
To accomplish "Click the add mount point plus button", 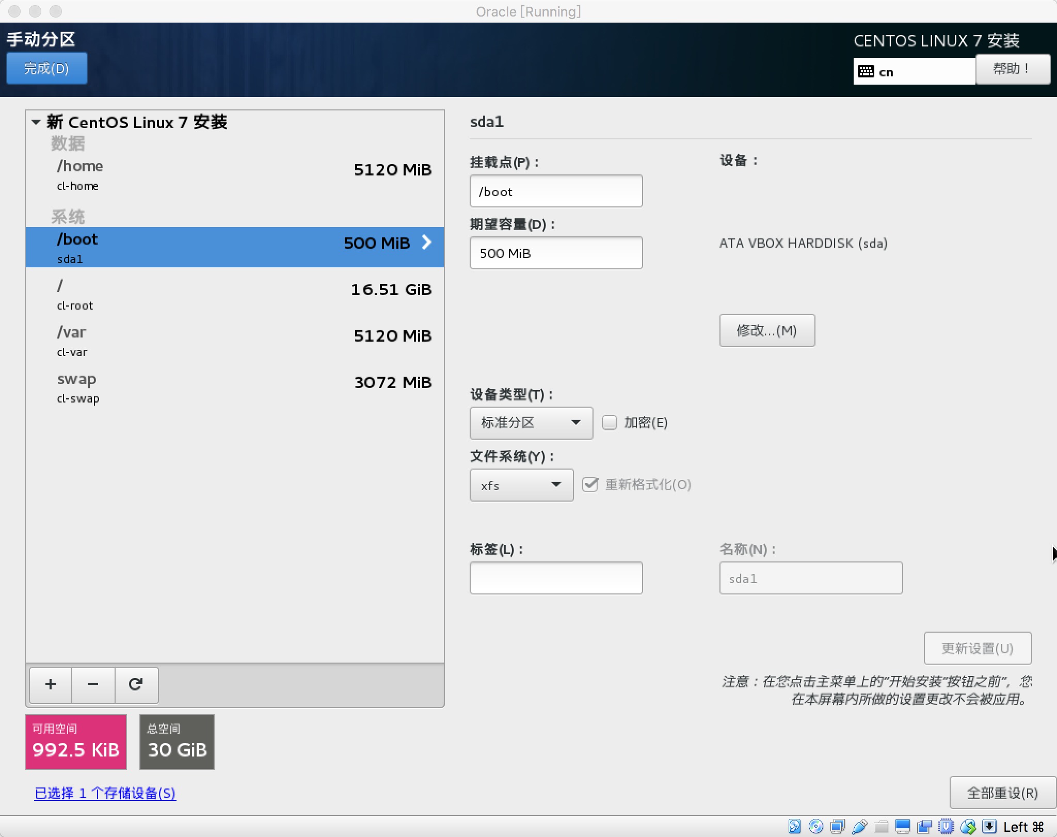I will (51, 684).
